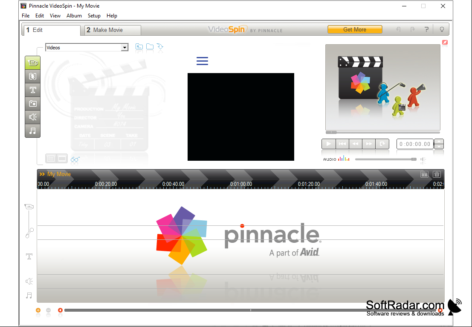Click the 0:01:00.00 mark on the timescale
The image size is (472, 327).
tap(241, 184)
